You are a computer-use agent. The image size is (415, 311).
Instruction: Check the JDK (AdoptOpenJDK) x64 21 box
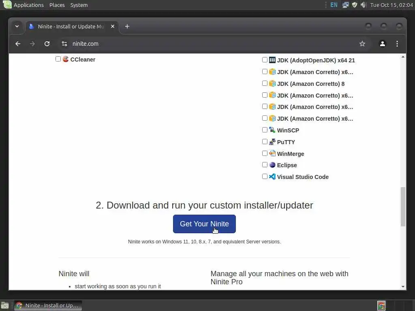point(265,60)
